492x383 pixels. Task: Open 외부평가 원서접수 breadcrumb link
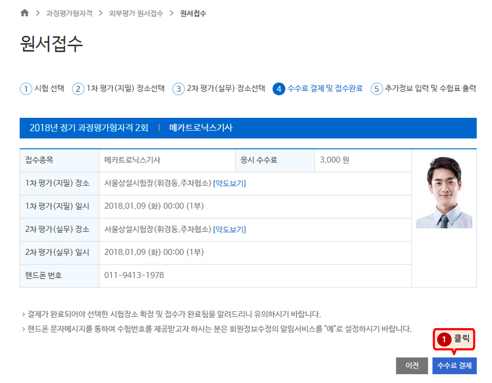point(136,13)
